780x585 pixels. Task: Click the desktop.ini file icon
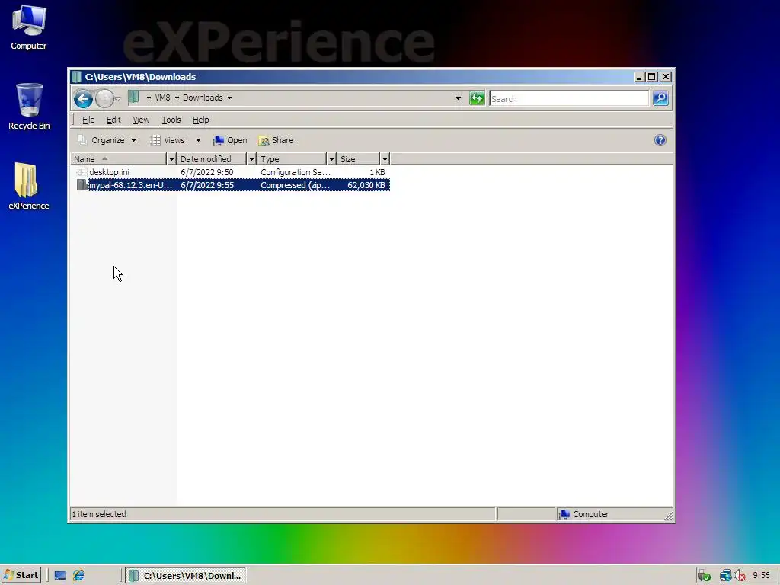click(82, 172)
